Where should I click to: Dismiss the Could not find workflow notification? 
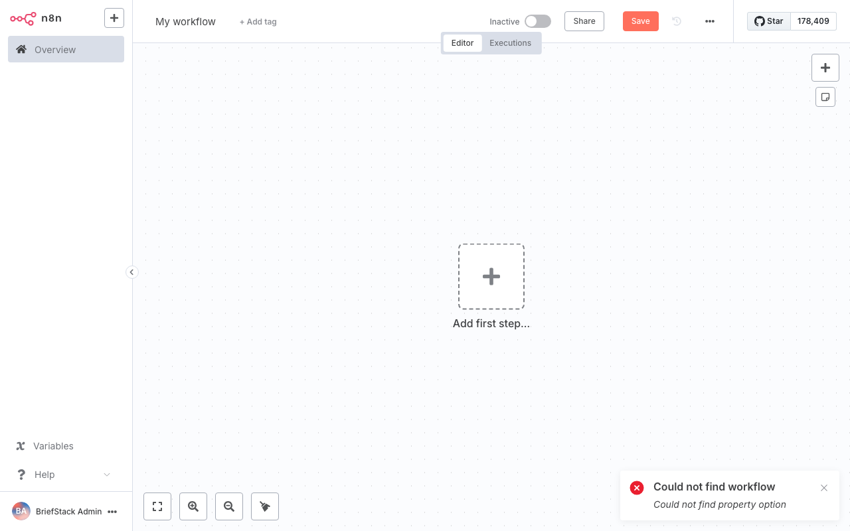pos(824,488)
